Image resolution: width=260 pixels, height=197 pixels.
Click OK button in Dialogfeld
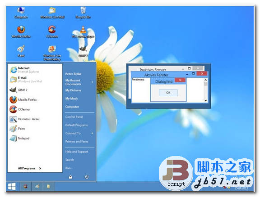(168, 93)
